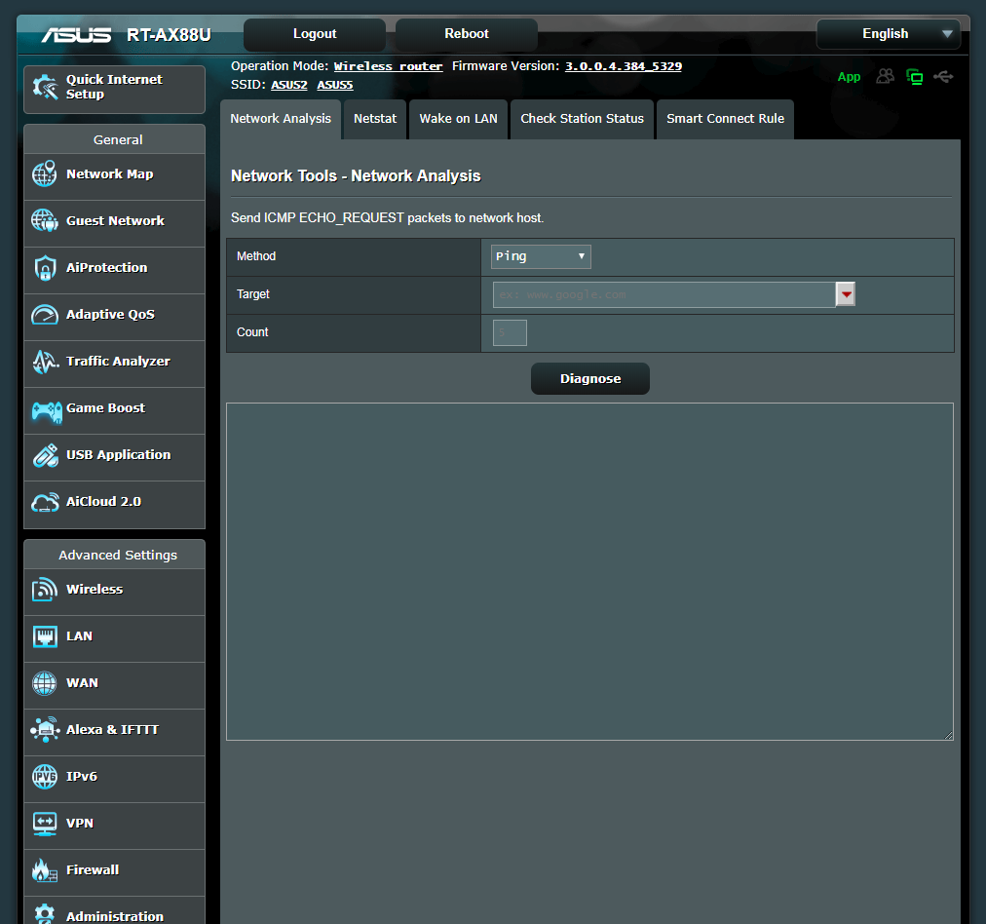Open the Check Station Status tab

(583, 119)
